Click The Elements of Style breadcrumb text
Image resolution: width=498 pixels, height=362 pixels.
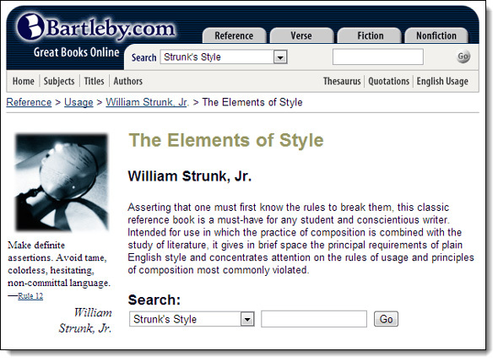coord(252,102)
